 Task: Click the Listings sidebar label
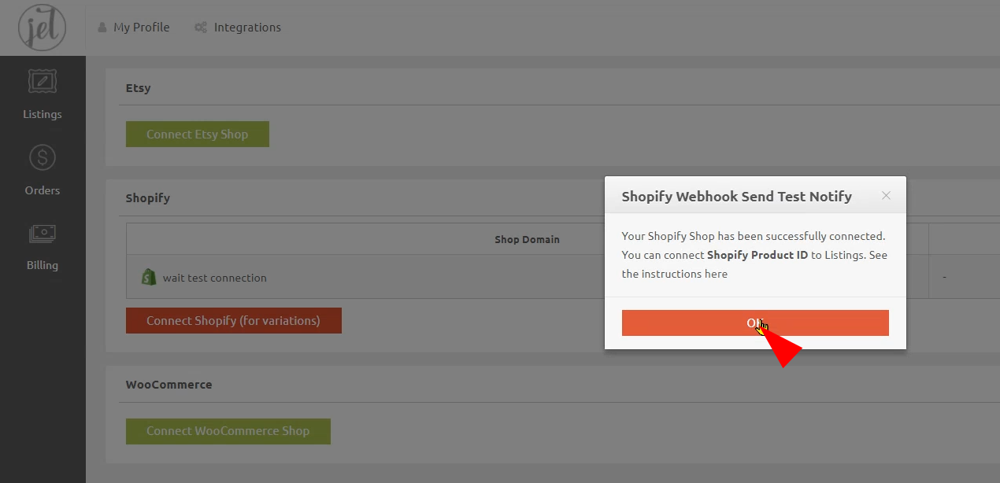pyautogui.click(x=43, y=114)
